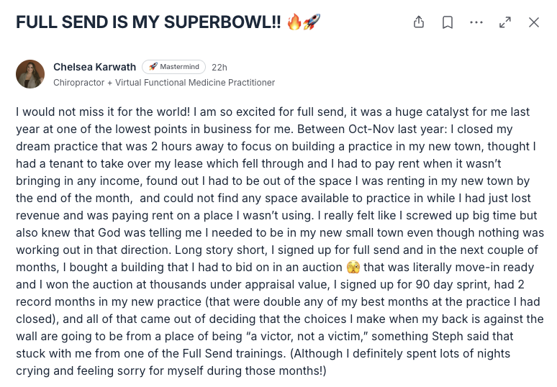Click the rocket emoji in the title
The height and width of the screenshot is (387, 557).
[x=312, y=22]
